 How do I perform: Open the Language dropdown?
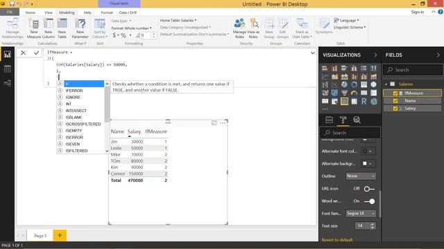346,20
